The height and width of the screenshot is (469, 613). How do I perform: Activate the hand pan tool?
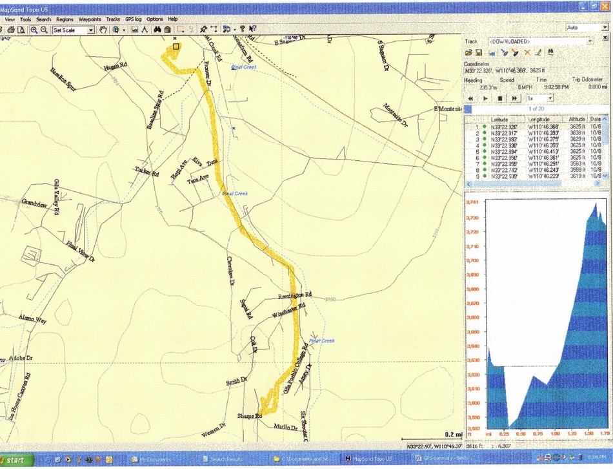pyautogui.click(x=103, y=30)
